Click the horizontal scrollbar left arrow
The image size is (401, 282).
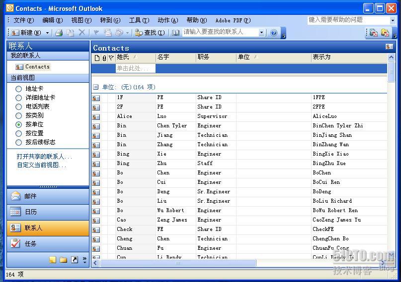[95, 263]
